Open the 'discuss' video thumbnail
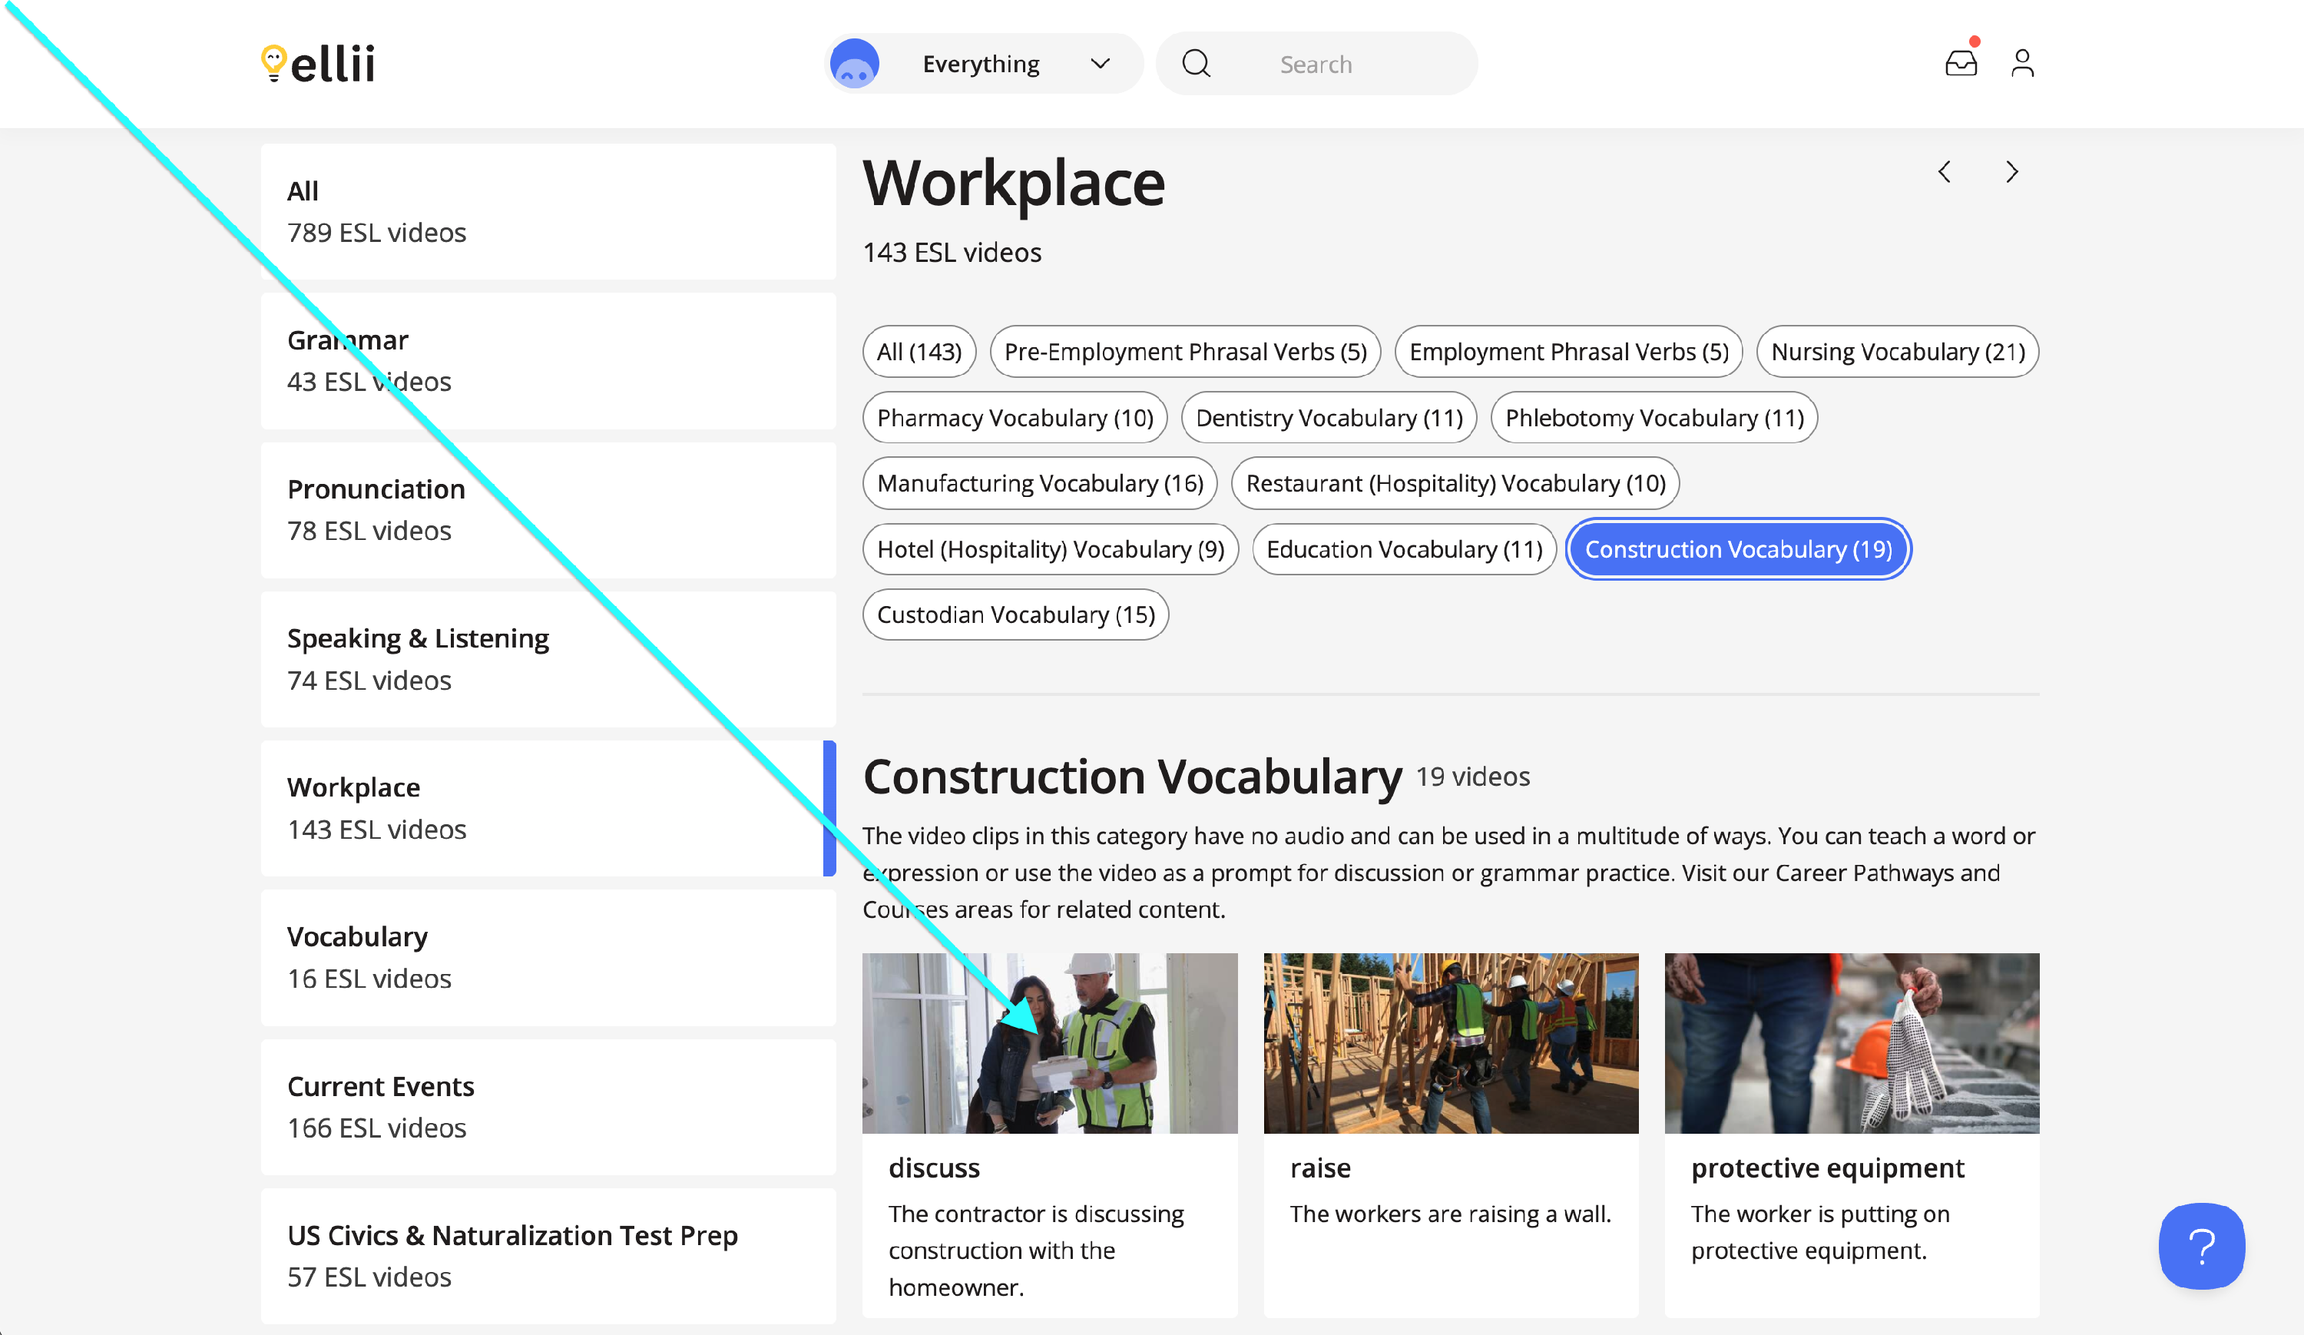The height and width of the screenshot is (1335, 2304). pyautogui.click(x=1048, y=1042)
